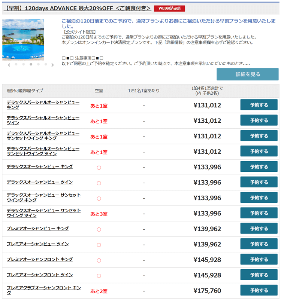Viewport: 281px width, 300px height.
Task: Open the 120days ADVANCE plan title link
Action: (76, 8)
